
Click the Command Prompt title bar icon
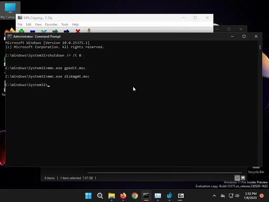[10, 36]
